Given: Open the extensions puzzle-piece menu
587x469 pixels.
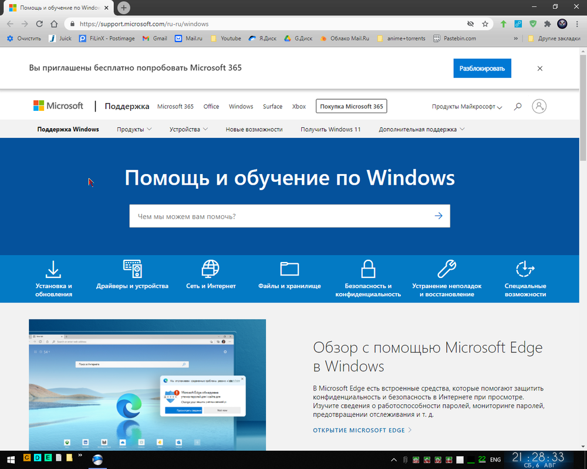Looking at the screenshot, I should click(x=547, y=24).
